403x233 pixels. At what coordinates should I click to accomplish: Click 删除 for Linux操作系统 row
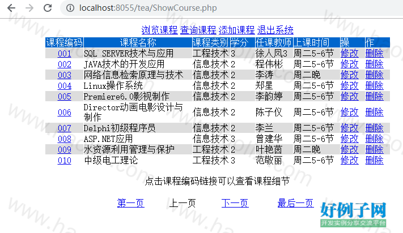point(374,86)
